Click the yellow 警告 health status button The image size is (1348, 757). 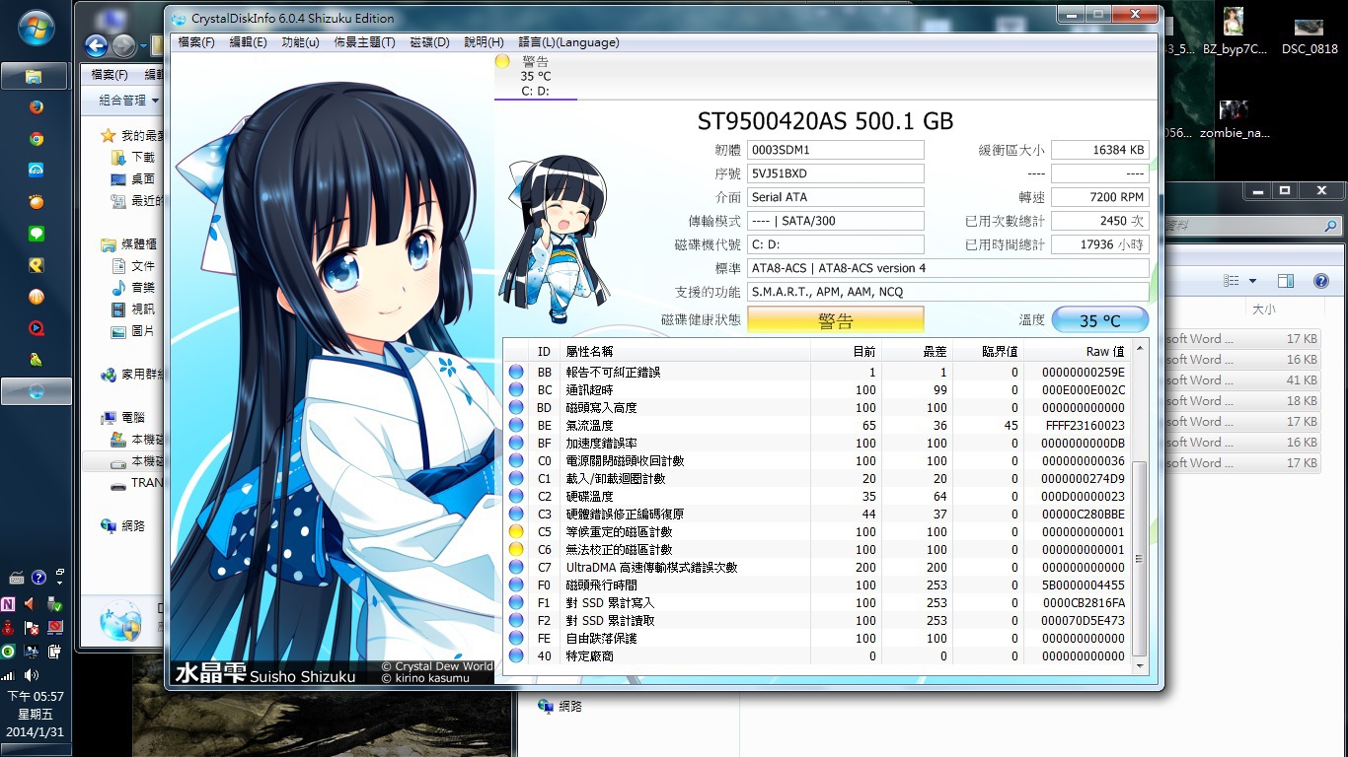(x=835, y=320)
